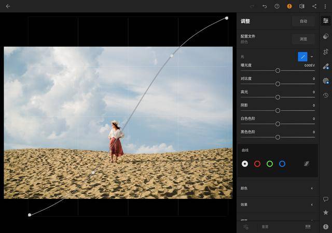Select the crop and rotate tool

pos(326,52)
